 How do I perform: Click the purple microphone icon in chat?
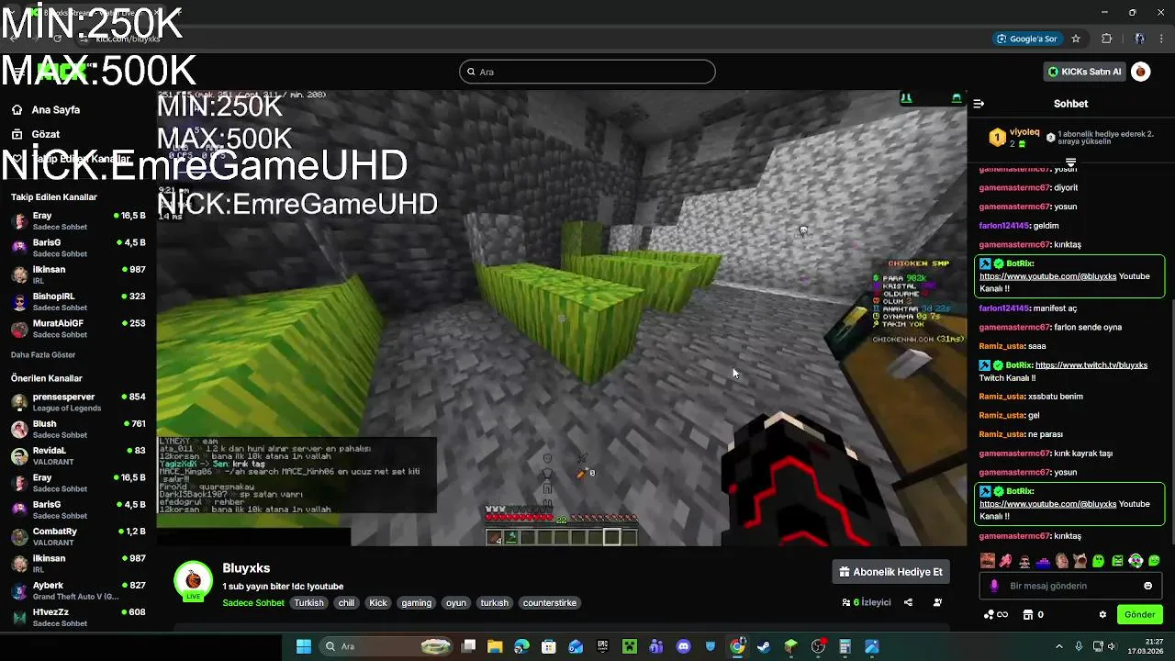pyautogui.click(x=994, y=586)
